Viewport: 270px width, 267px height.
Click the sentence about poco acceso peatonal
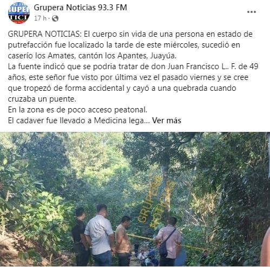point(77,110)
